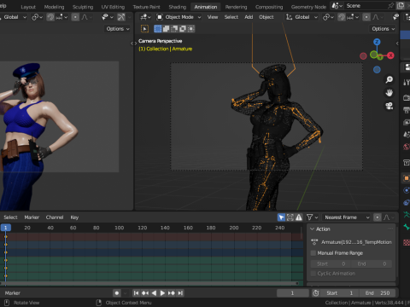Click the new scene icon beside Scene
Image resolution: width=410 pixels, height=307 pixels.
401,6
